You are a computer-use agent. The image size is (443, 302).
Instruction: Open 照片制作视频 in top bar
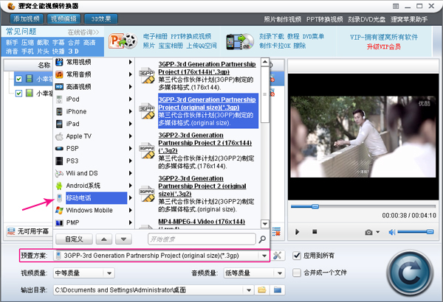tap(282, 19)
